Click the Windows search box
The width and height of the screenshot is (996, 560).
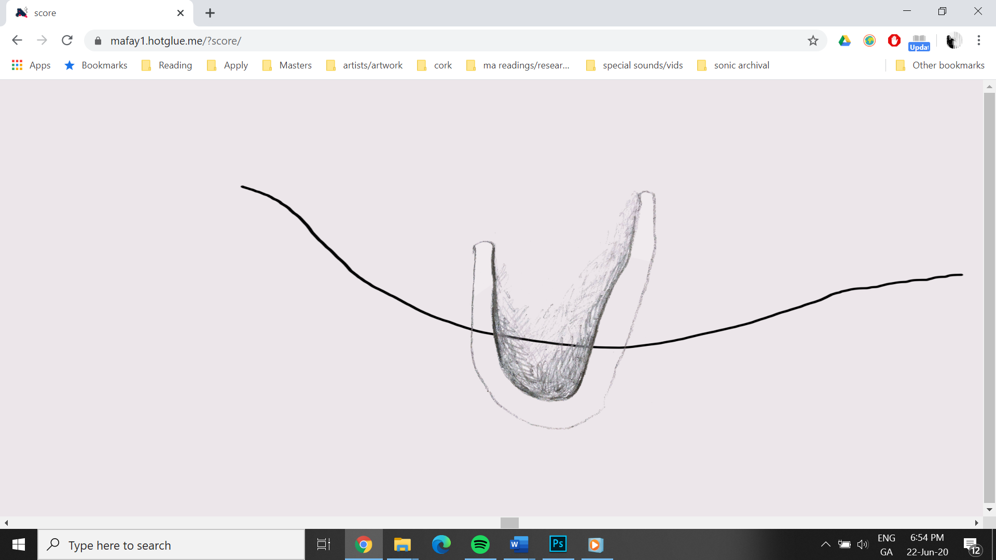(x=171, y=545)
